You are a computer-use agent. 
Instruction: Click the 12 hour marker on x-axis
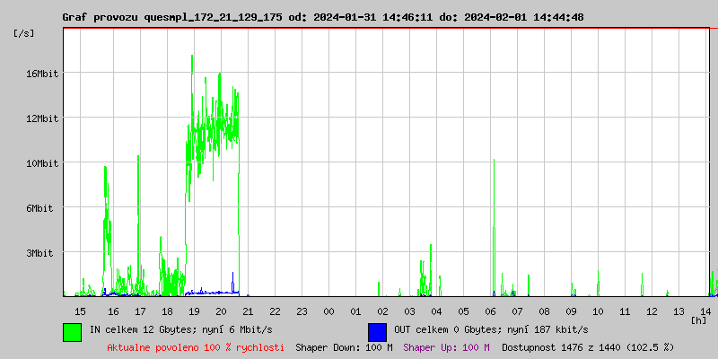(652, 311)
